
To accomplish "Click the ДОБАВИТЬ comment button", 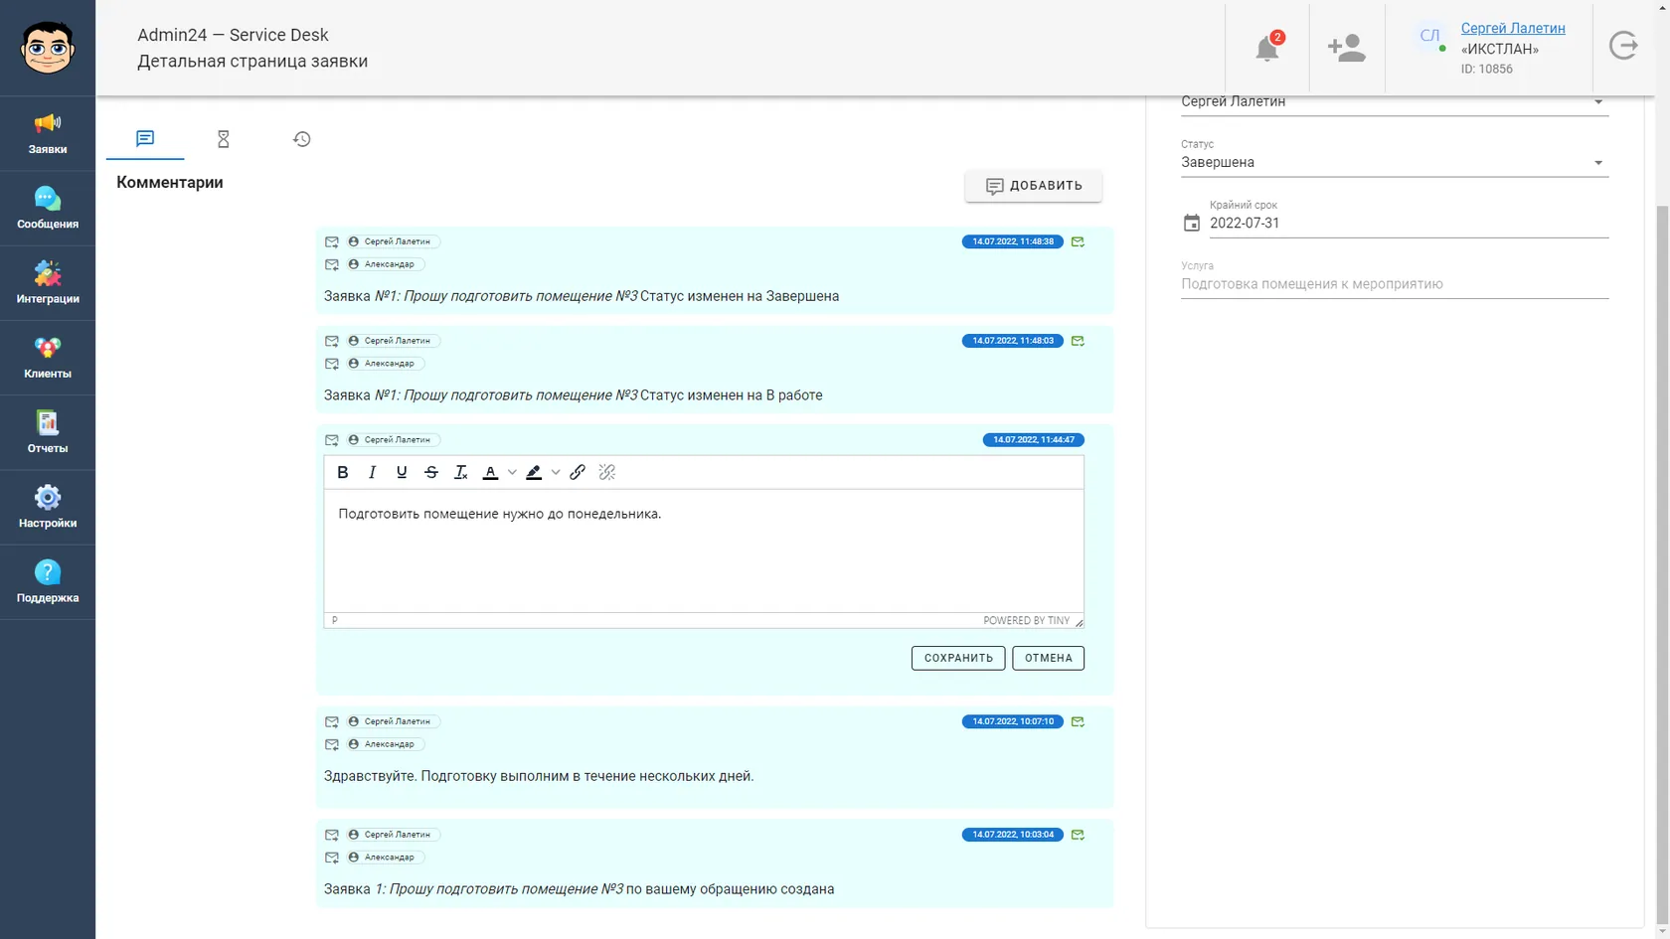I will [1034, 186].
